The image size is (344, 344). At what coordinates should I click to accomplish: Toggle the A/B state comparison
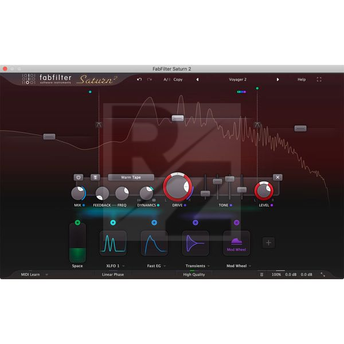[x=167, y=80]
